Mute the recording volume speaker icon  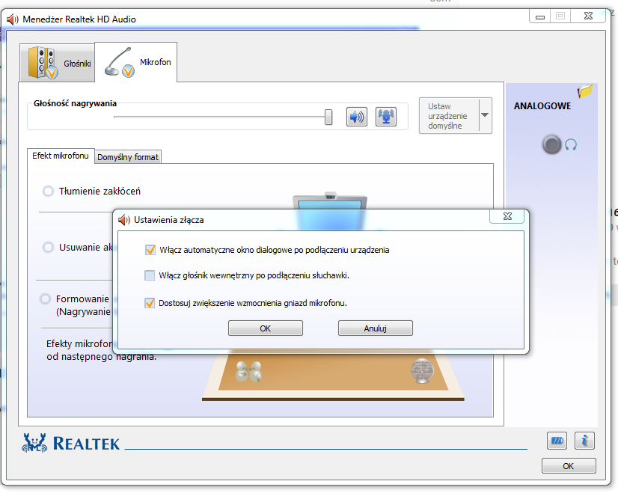[x=357, y=117]
